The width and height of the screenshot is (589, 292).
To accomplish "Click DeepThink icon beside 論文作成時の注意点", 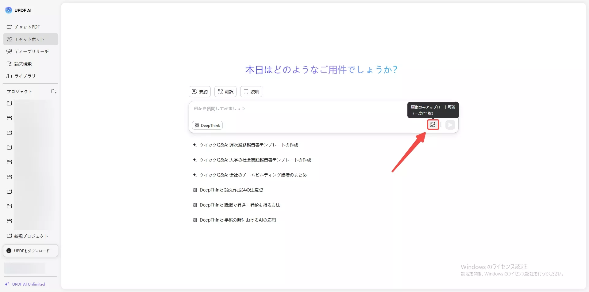I will (x=194, y=190).
